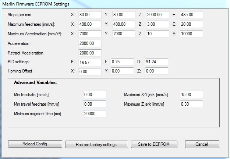
Task: Click the Steps per mm E field
Action: point(191,15)
